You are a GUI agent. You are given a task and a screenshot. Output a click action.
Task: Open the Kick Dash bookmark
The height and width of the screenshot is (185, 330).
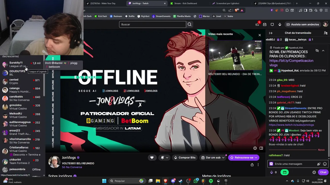click(x=101, y=16)
